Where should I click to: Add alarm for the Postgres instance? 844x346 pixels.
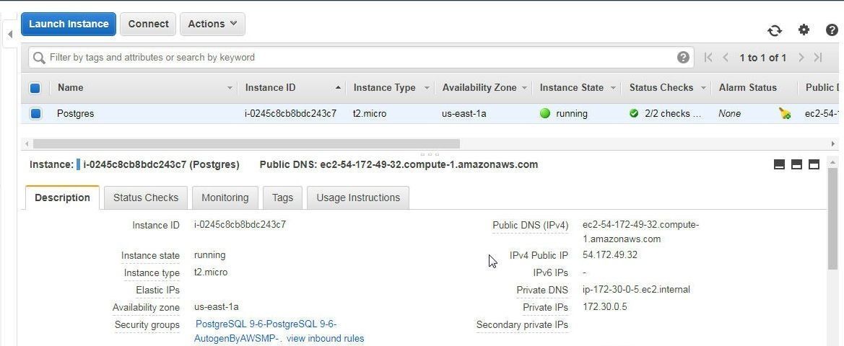pos(785,113)
